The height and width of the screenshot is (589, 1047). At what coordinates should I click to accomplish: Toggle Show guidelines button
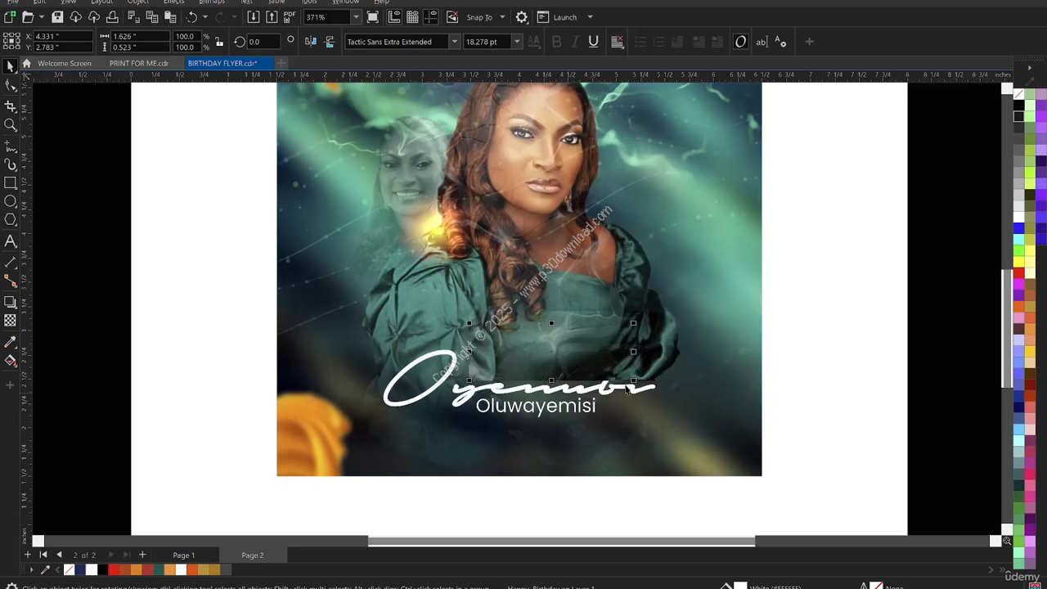coord(430,17)
